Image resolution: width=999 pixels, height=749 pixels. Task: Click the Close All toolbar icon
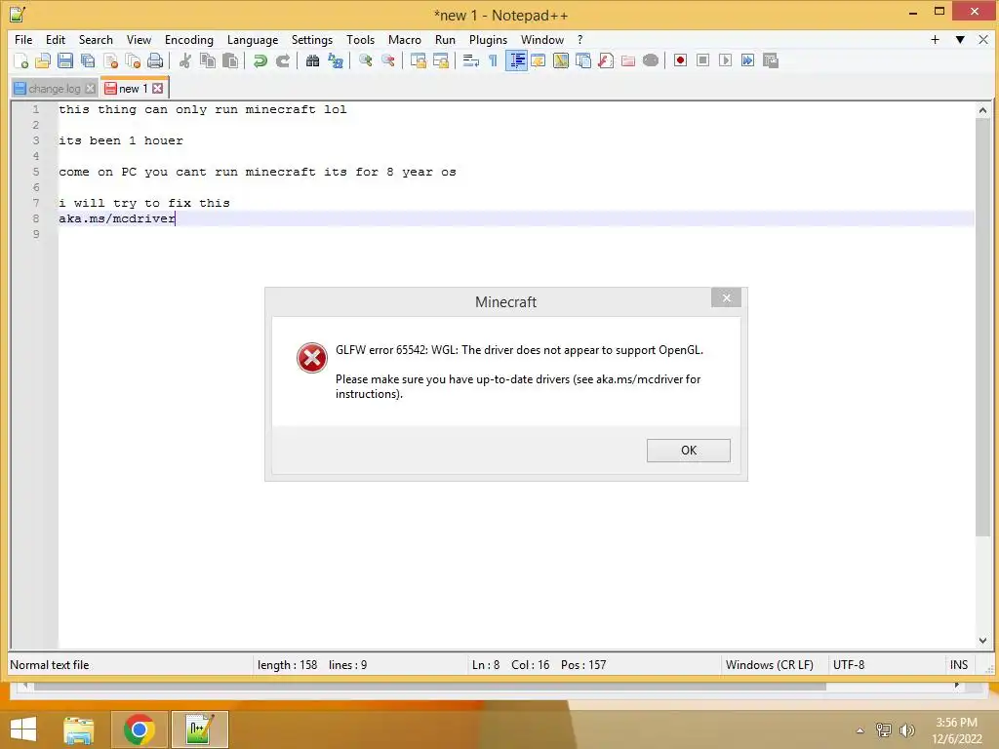point(133,60)
